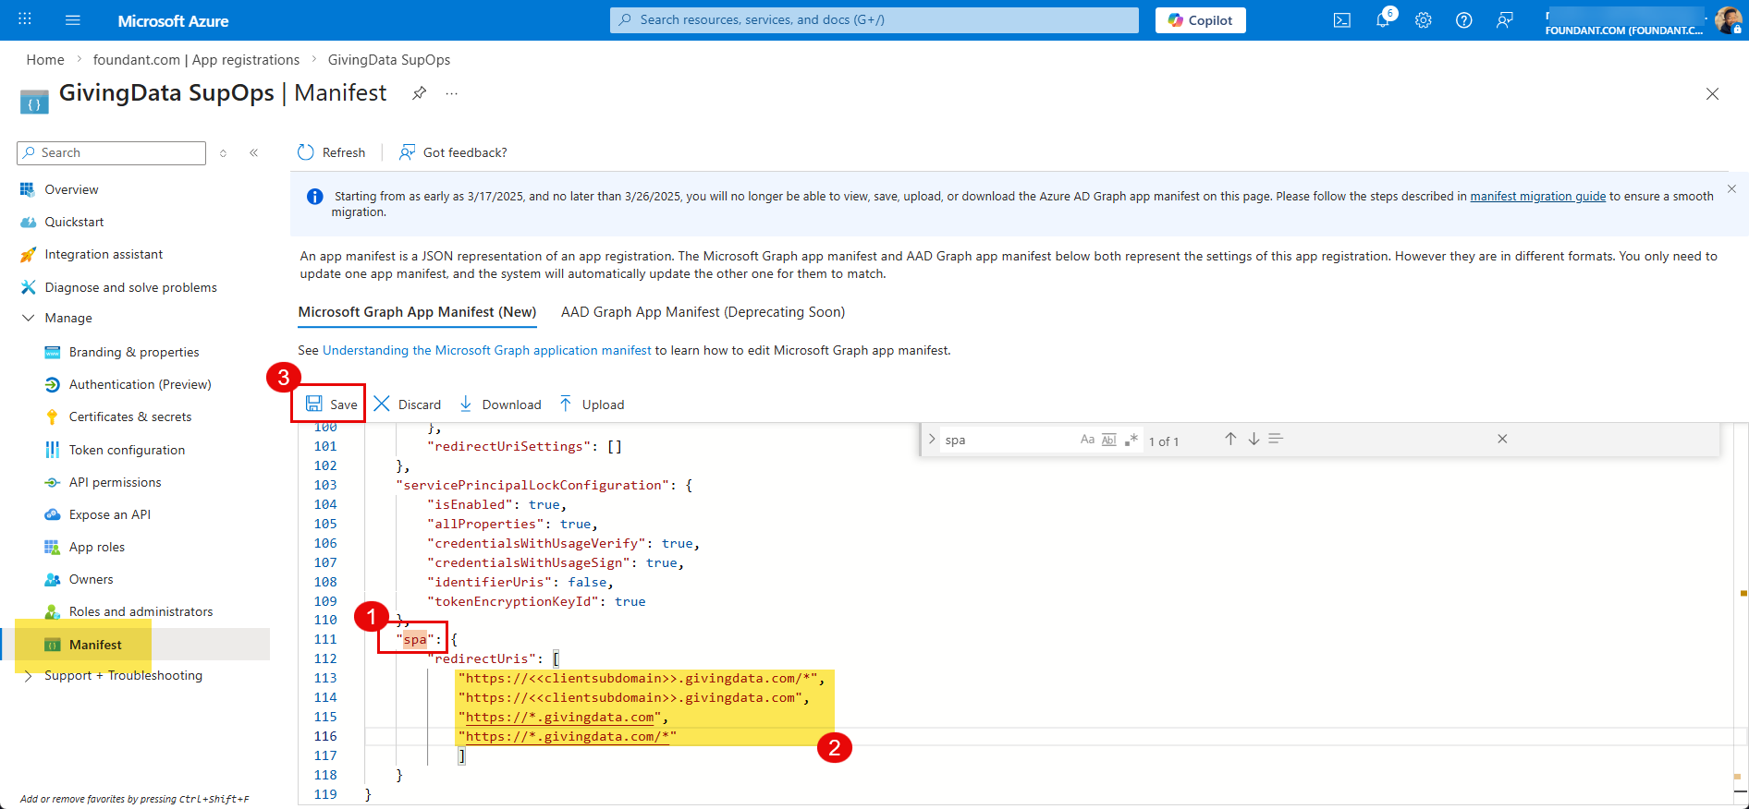Toggle Match Case in the find widget

tap(1087, 440)
